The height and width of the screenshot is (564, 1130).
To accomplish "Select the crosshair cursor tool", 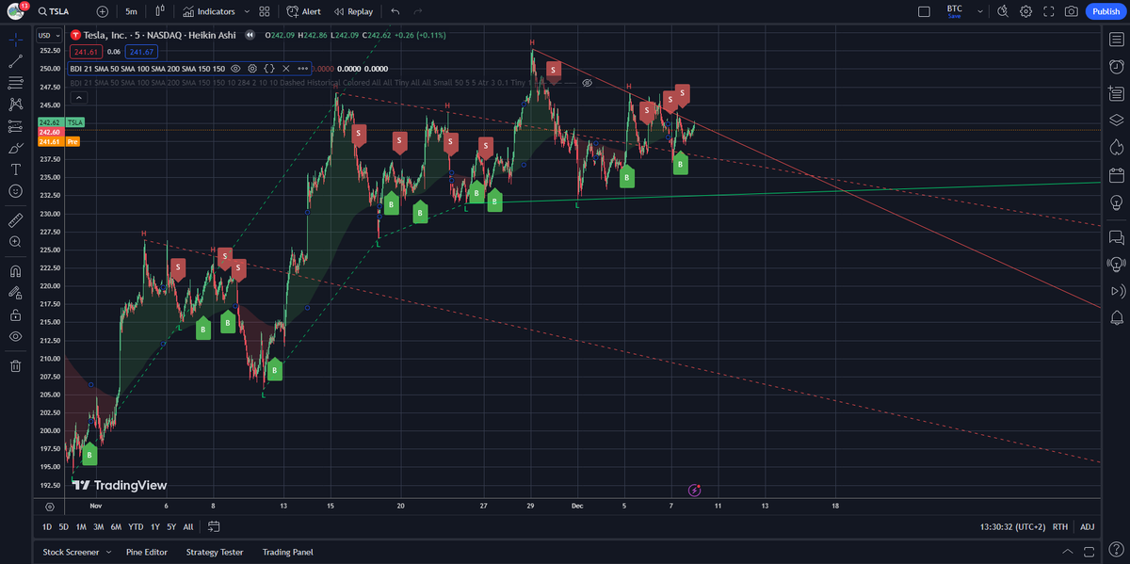I will [x=15, y=40].
